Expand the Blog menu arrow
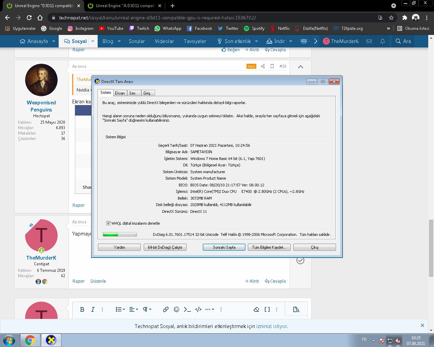The image size is (434, 347). (x=119, y=41)
